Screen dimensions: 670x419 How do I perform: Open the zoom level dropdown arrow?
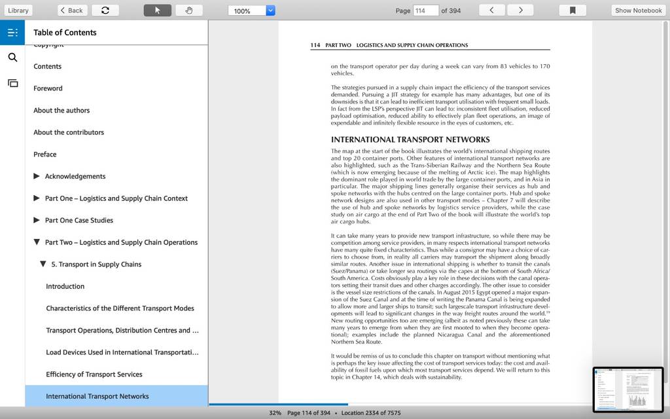[270, 10]
